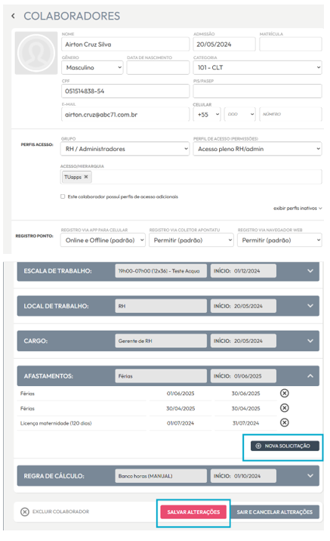
Task: Delete the Férias 30/04/2025 leave entry
Action: click(284, 408)
